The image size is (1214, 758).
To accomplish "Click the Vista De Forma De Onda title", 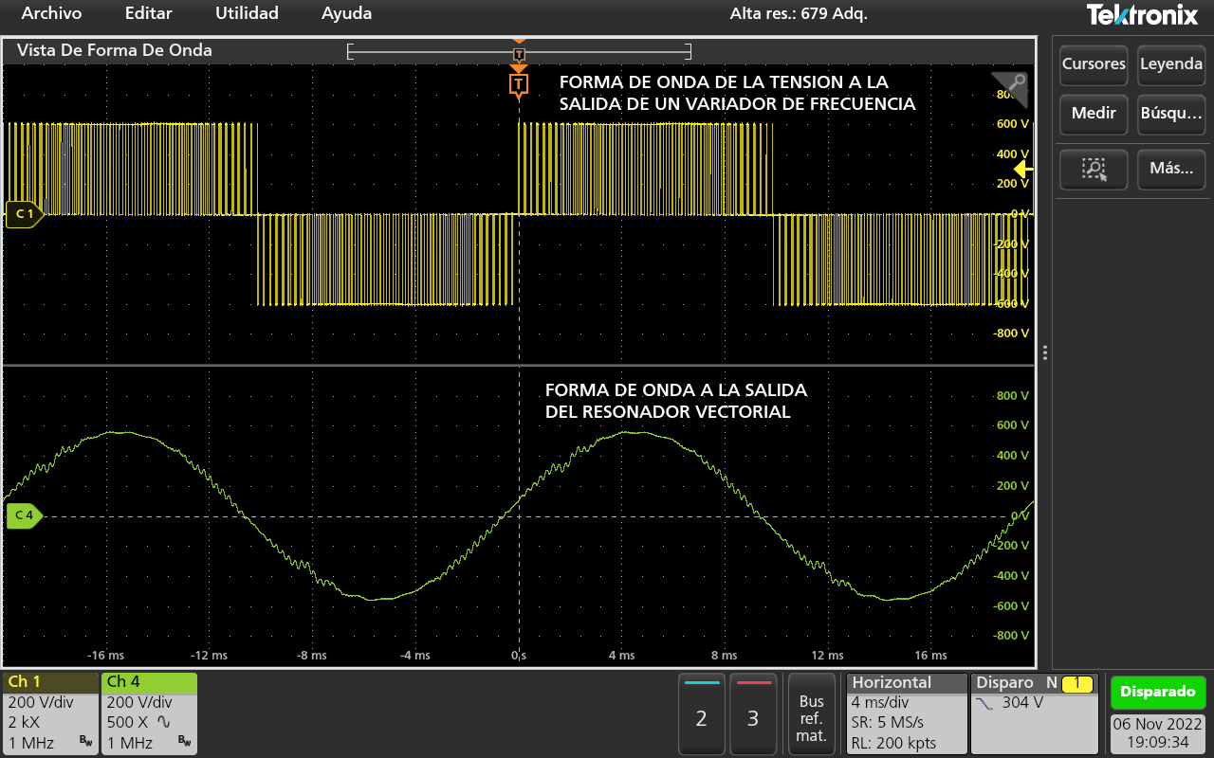I will pos(115,50).
